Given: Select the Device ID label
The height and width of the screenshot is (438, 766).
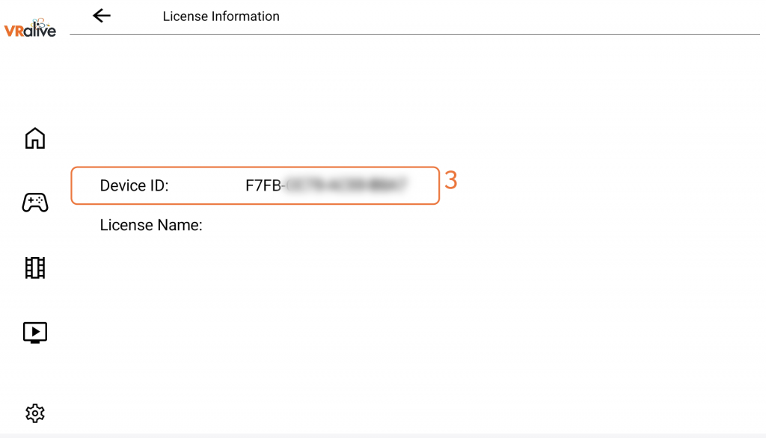Looking at the screenshot, I should point(135,186).
